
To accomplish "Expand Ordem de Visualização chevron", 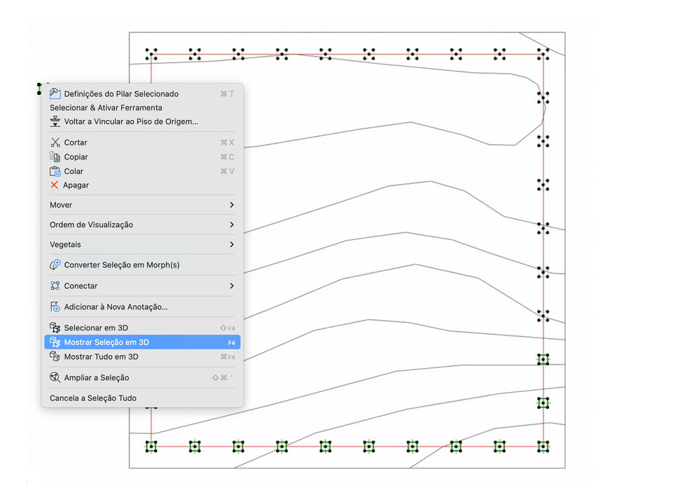I will tap(232, 224).
